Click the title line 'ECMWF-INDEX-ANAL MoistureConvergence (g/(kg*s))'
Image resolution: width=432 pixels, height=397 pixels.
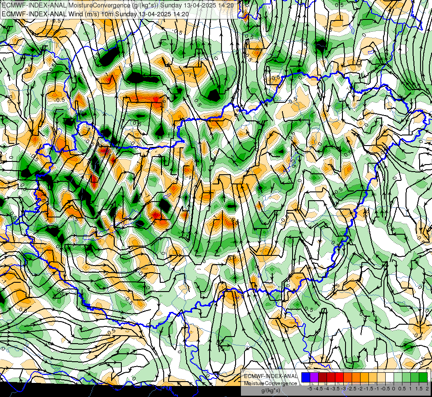[x=80, y=5]
